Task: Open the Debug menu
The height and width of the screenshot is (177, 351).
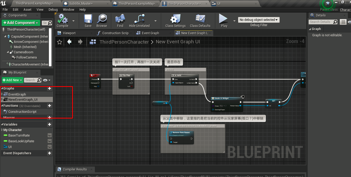Action: (x=53, y=9)
